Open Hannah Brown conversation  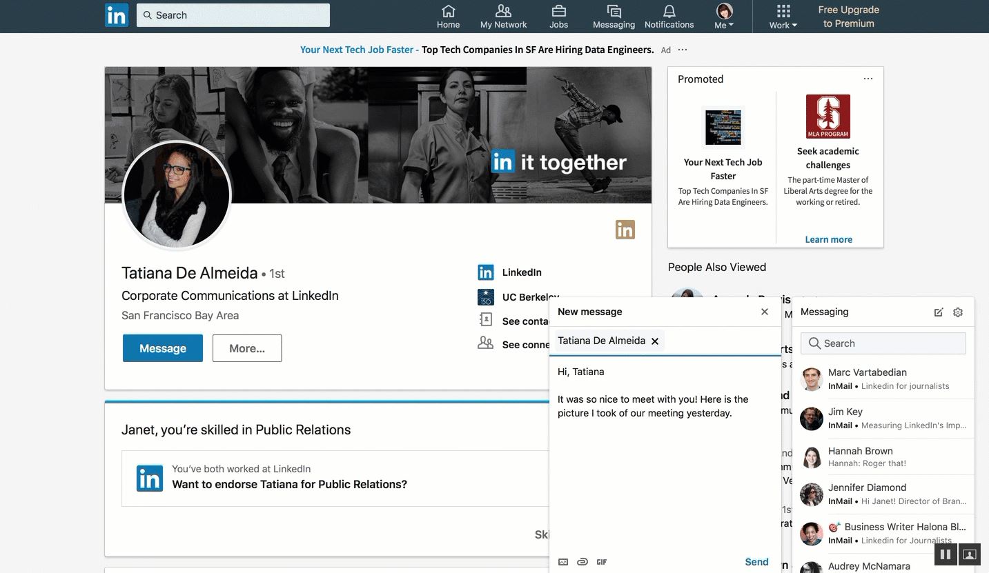point(883,457)
